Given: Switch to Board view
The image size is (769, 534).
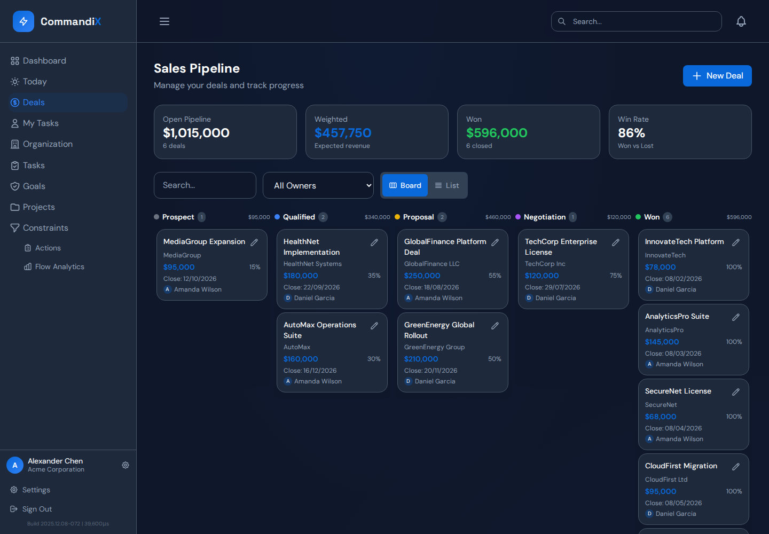Looking at the screenshot, I should [x=405, y=185].
